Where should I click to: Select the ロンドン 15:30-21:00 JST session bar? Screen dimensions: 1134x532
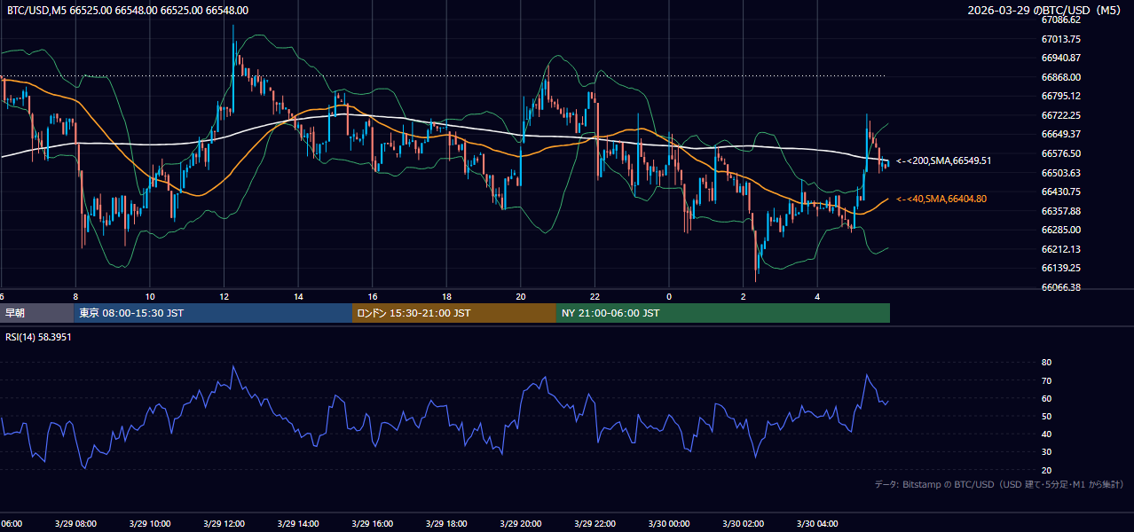pos(454,313)
